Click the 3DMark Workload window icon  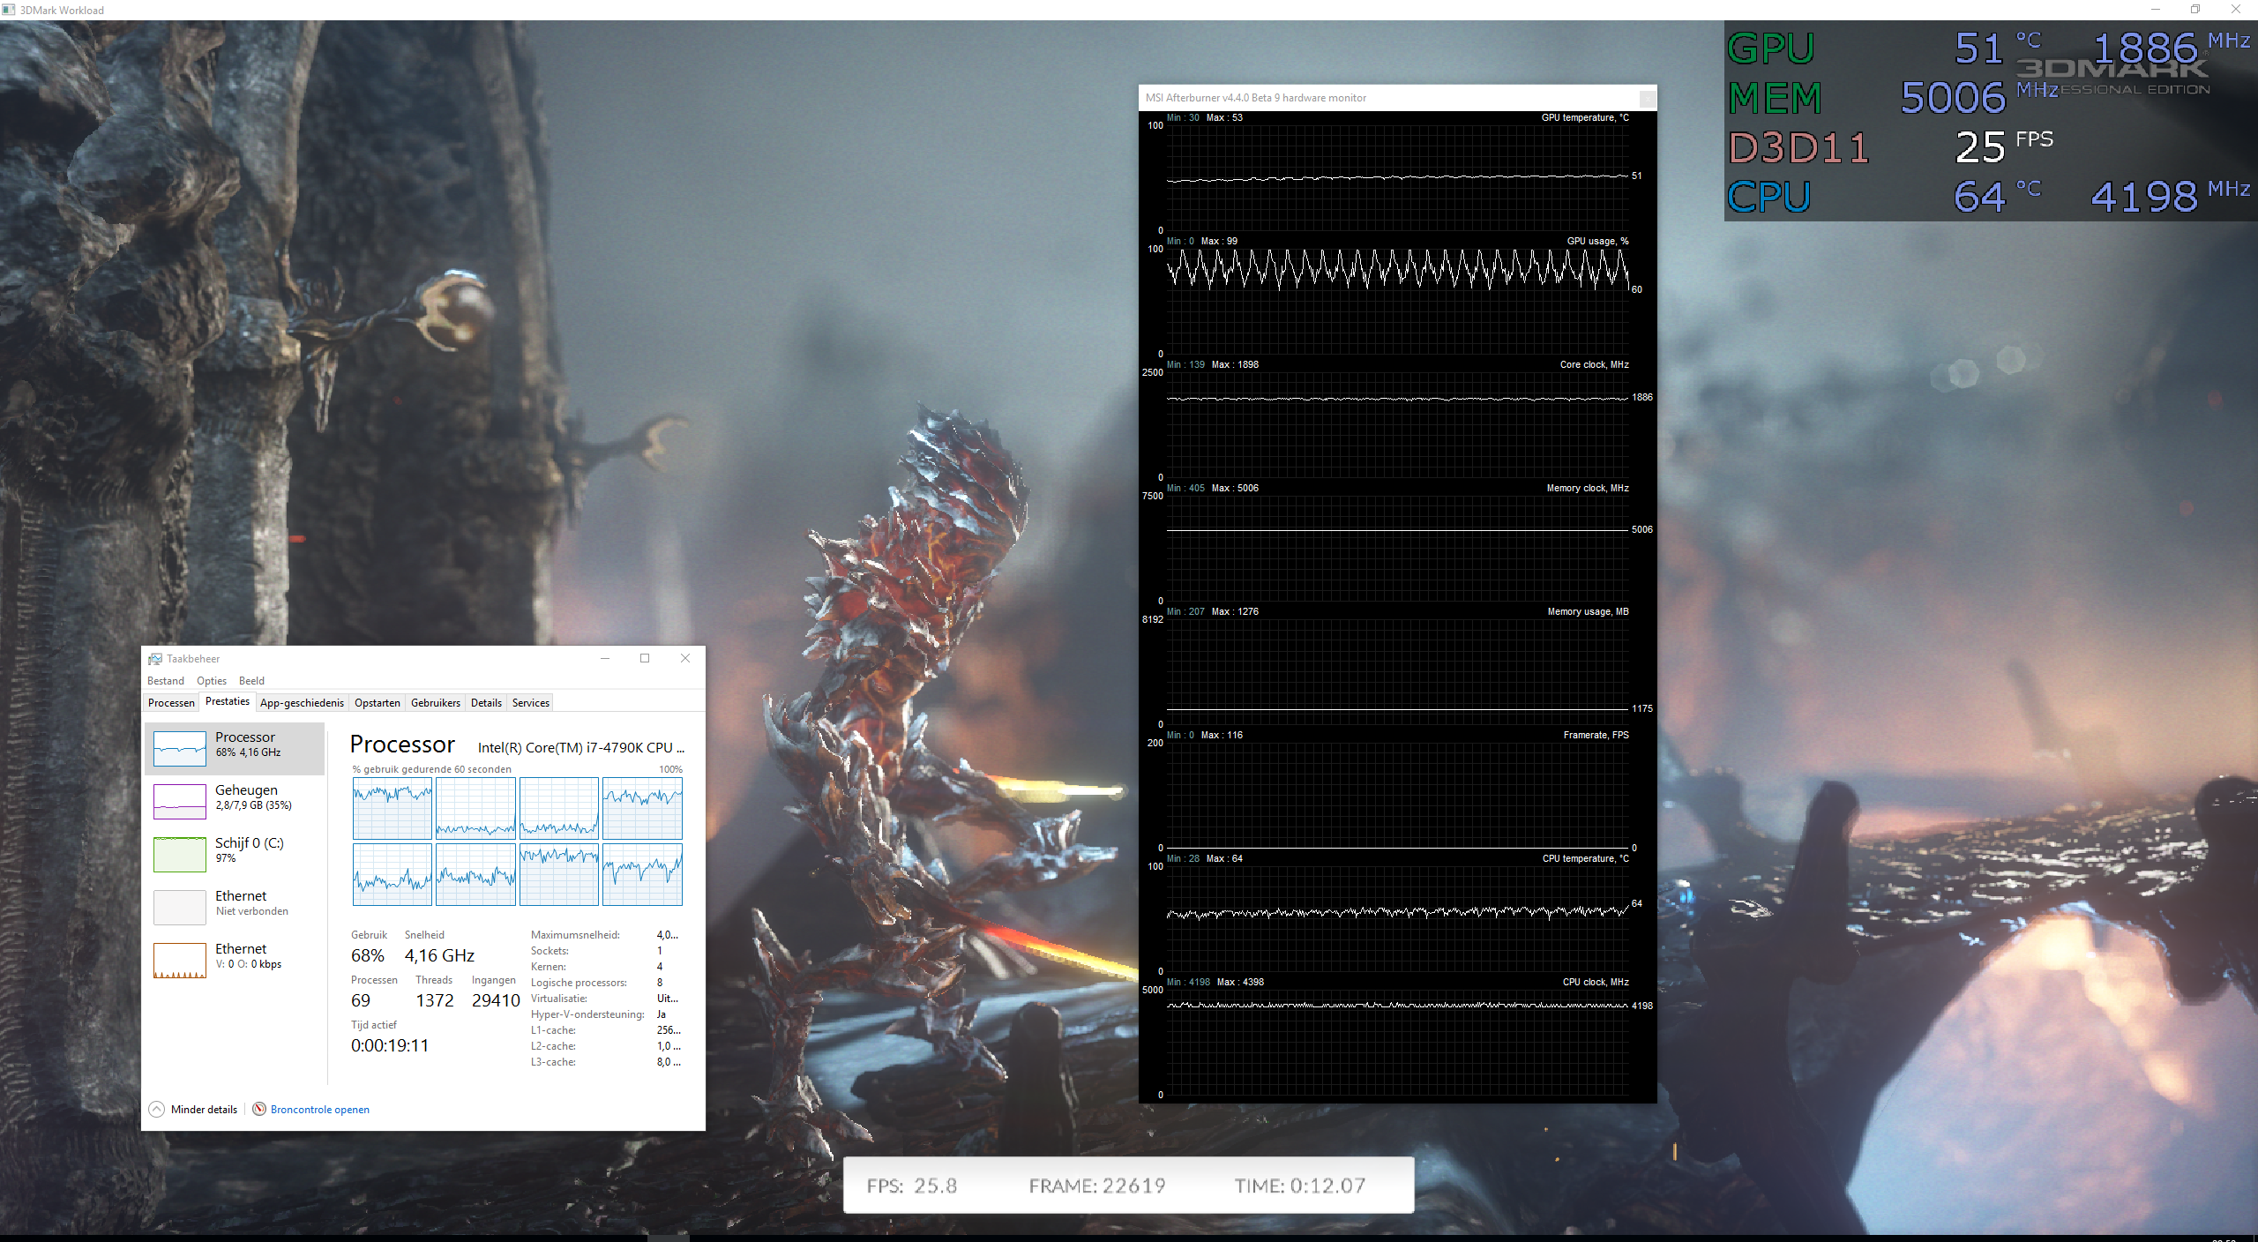(x=9, y=10)
